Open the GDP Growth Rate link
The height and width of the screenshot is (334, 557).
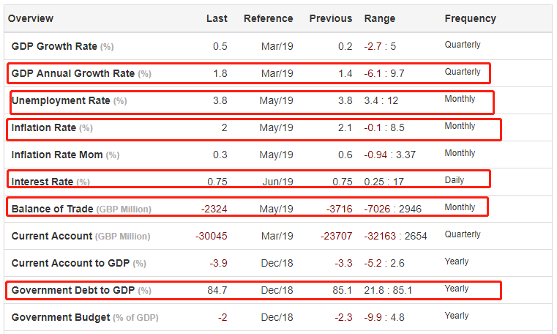tap(54, 46)
